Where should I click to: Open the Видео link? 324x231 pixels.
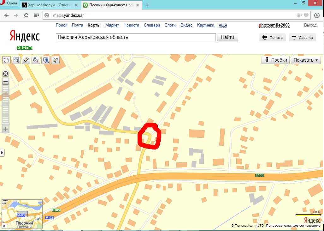click(186, 25)
